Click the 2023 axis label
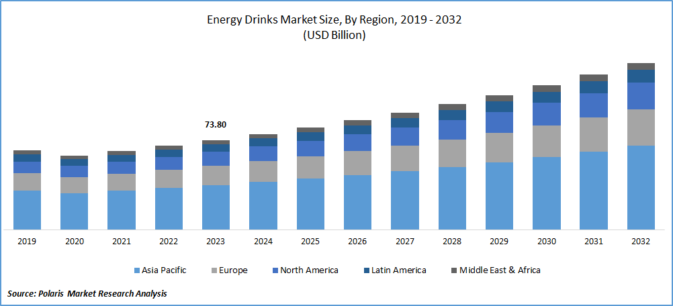This screenshot has height=306, width=673. (x=216, y=242)
